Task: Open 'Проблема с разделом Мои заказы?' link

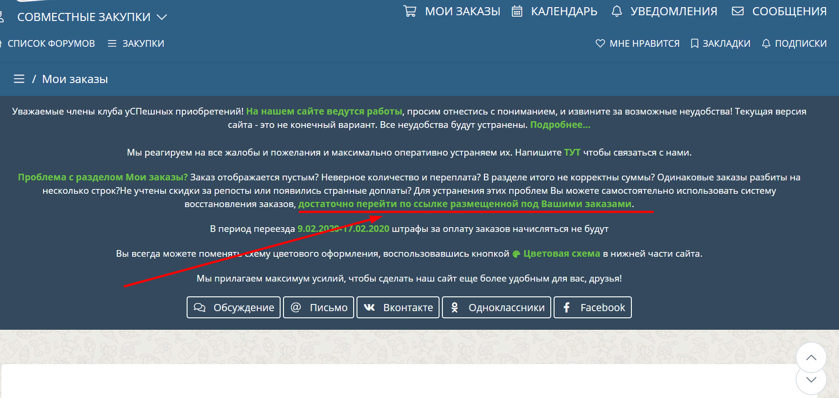Action: coord(103,177)
